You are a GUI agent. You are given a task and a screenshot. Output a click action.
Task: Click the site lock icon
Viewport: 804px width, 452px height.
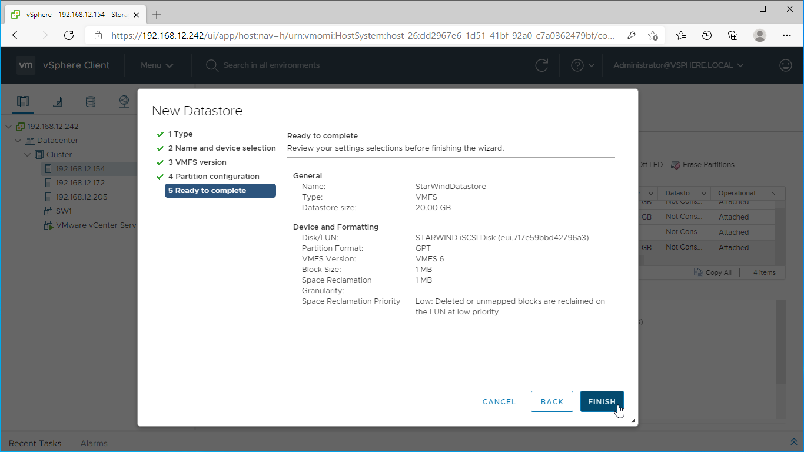(99, 35)
